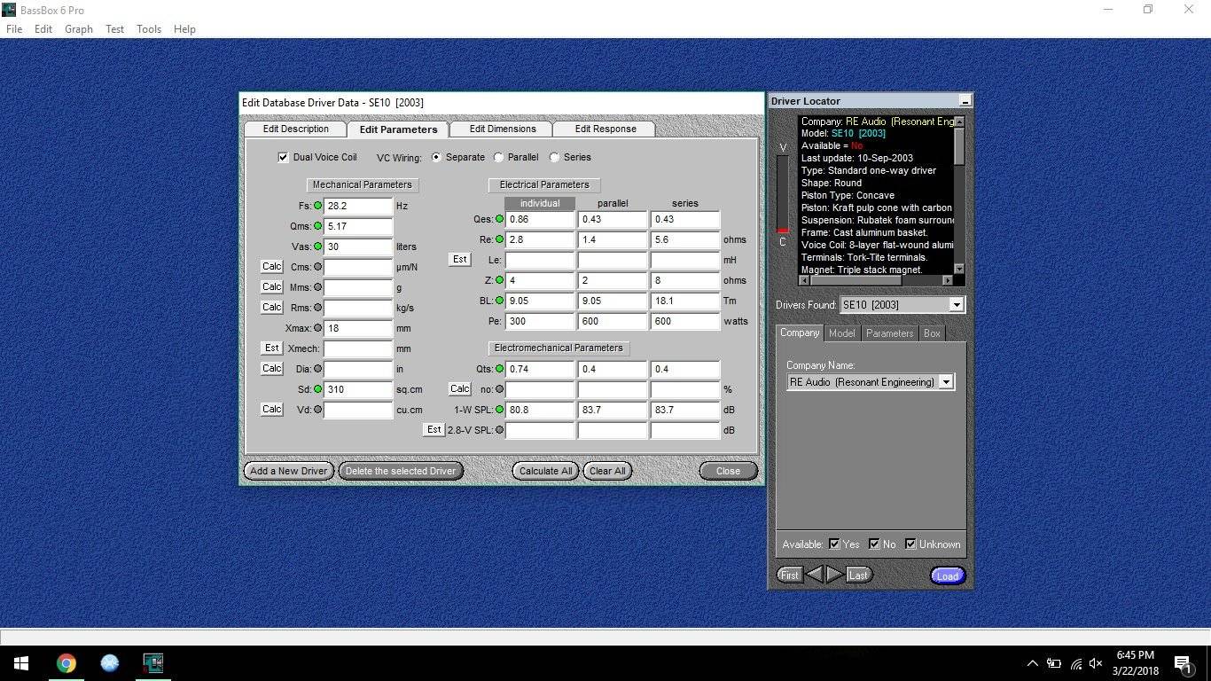Click Calc button for Cms

(271, 267)
